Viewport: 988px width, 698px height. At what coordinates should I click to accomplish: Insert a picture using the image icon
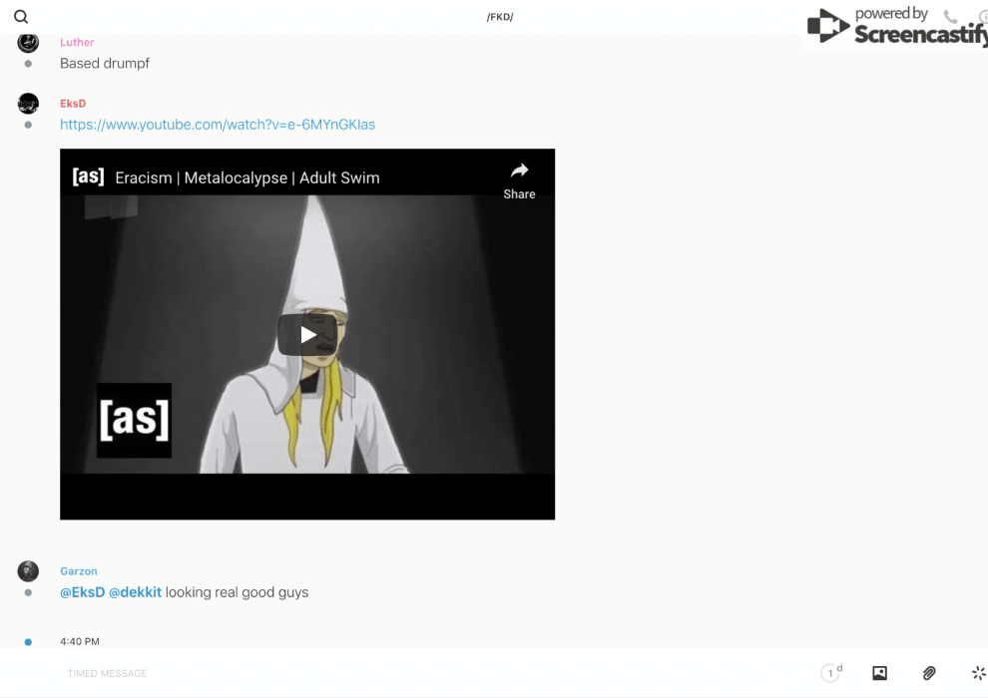pos(879,673)
